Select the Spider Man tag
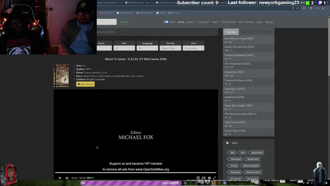Viewport: 330px width, 186px height. (x=255, y=153)
